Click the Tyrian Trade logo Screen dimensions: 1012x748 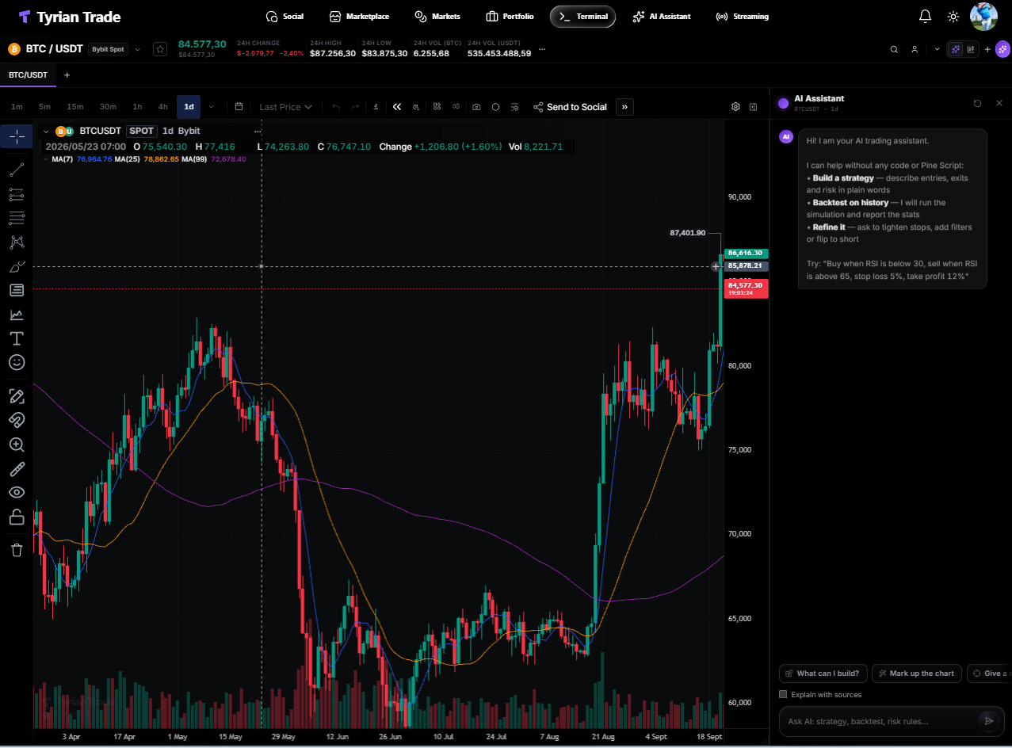pos(70,17)
